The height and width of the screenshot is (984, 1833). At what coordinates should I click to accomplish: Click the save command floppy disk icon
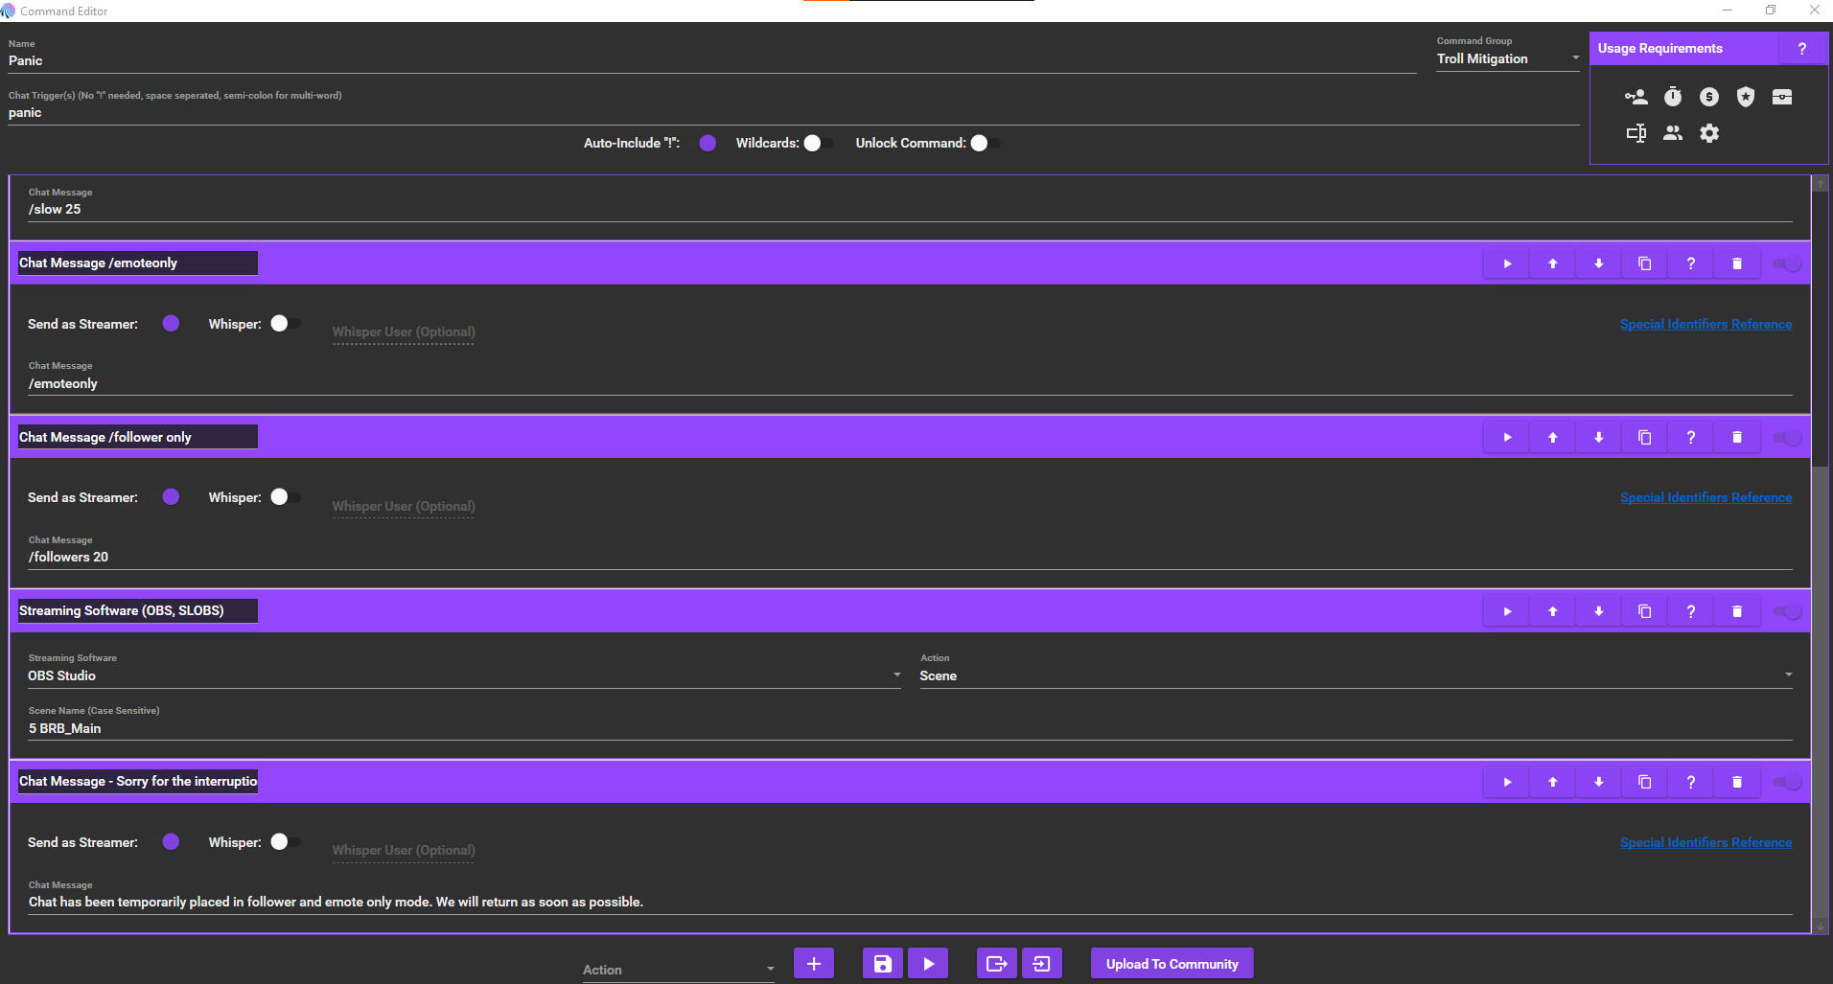tap(882, 964)
